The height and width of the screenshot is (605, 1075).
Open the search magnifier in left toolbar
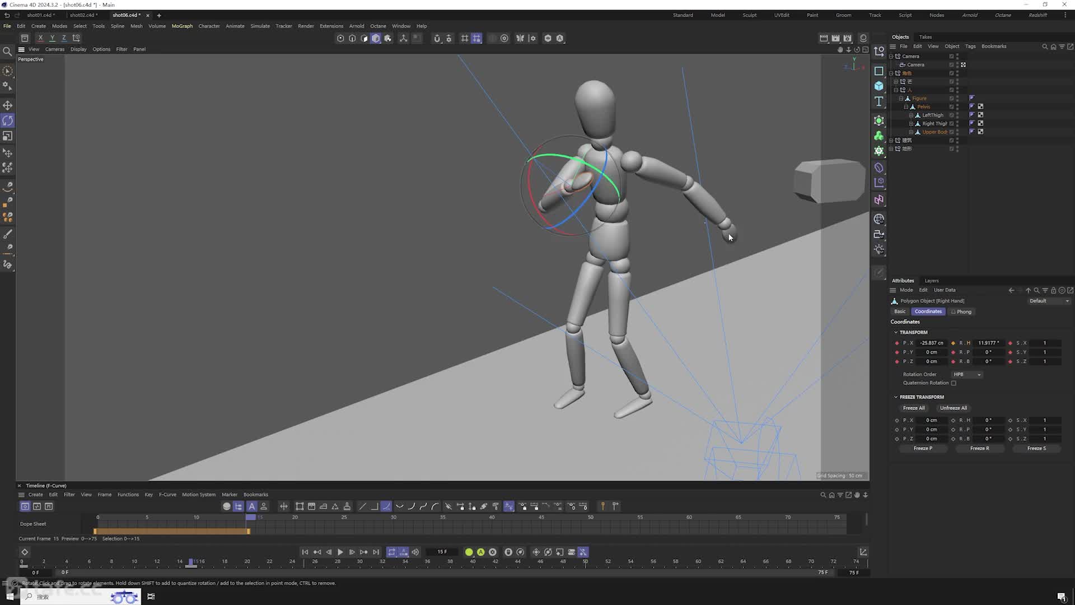tap(7, 52)
